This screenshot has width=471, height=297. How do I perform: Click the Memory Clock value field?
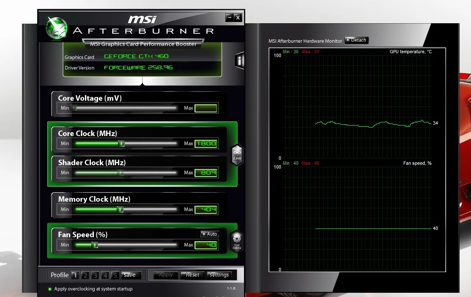point(206,210)
